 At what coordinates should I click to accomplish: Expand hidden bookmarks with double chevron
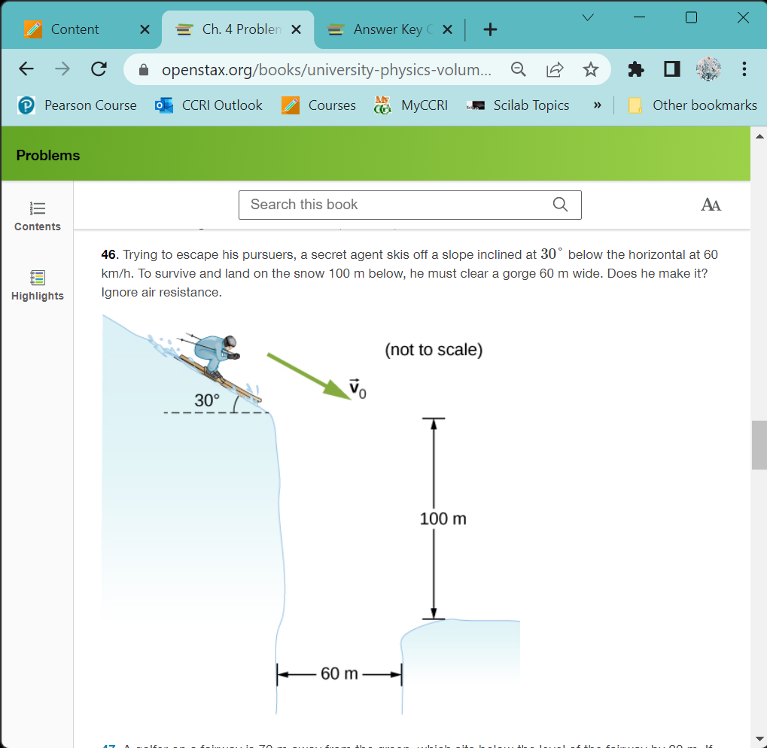tap(597, 105)
